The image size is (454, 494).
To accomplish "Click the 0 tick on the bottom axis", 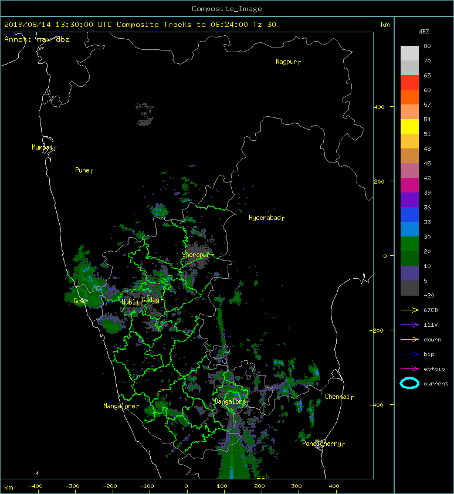I will pos(186,486).
